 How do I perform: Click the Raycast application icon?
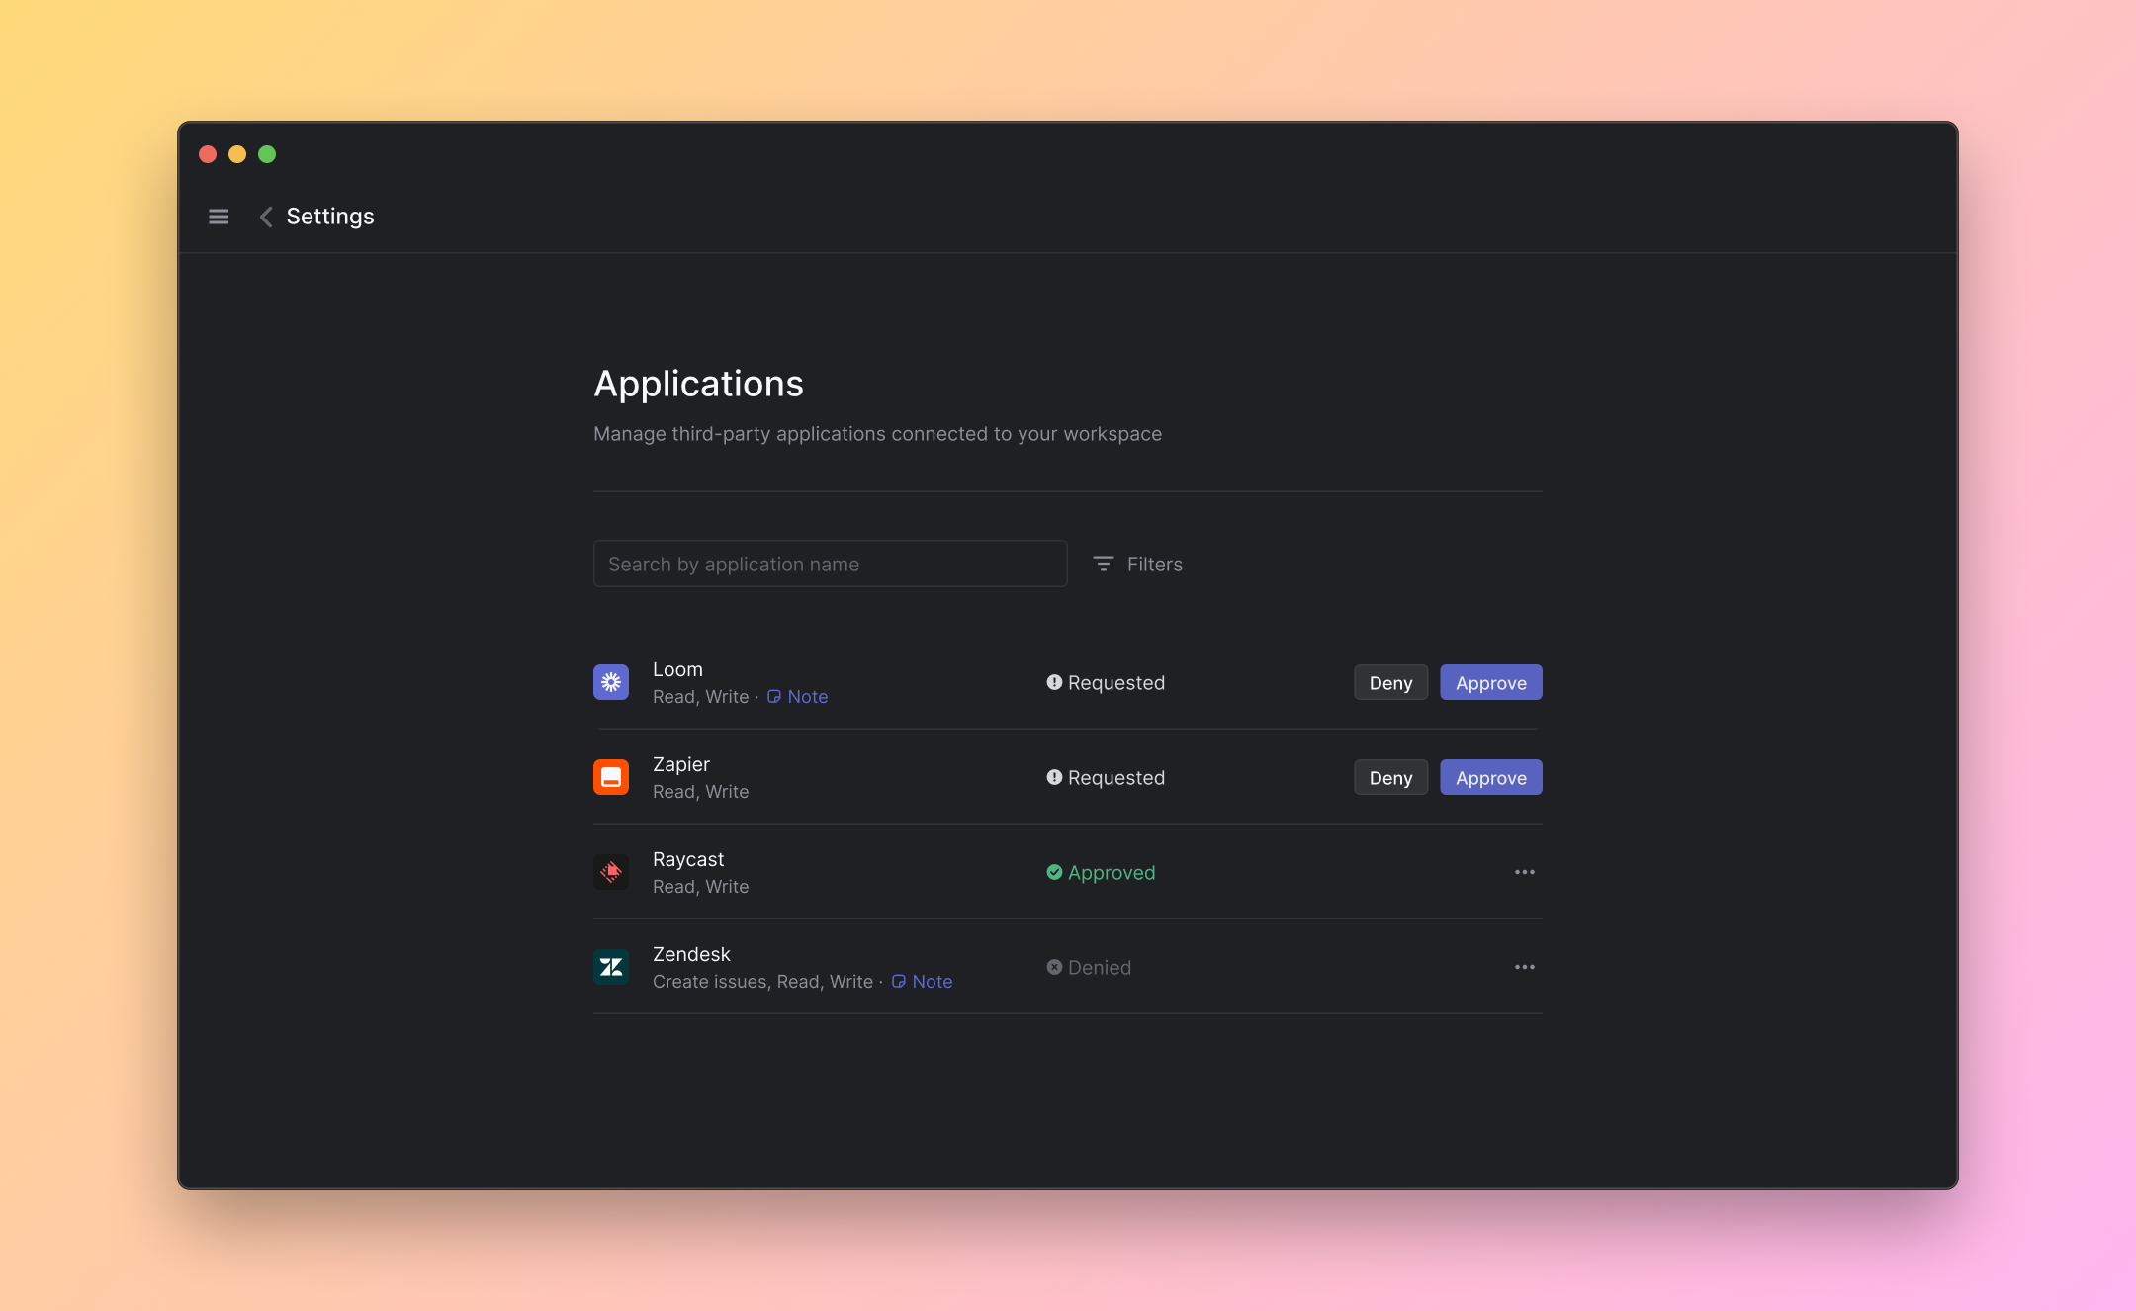click(612, 871)
